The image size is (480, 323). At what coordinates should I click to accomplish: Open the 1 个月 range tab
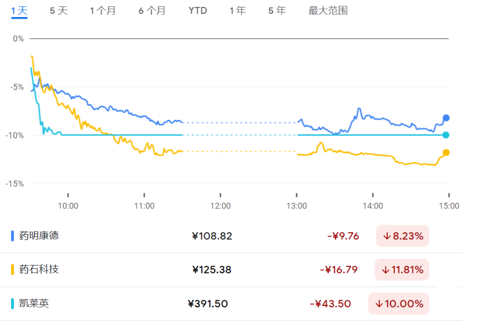(102, 11)
